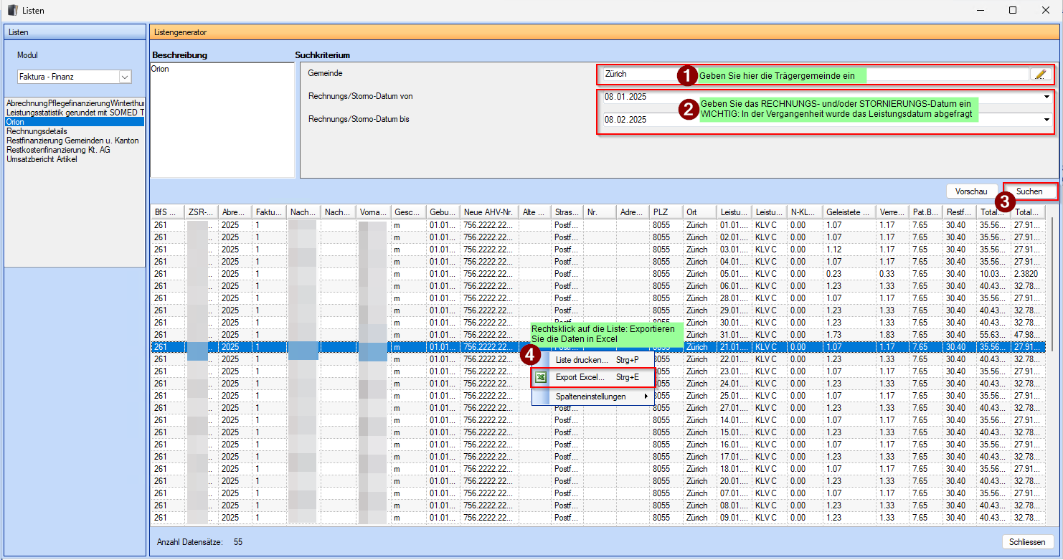This screenshot has height=560, width=1063.
Task: Select Export Excel menu entry
Action: point(580,377)
